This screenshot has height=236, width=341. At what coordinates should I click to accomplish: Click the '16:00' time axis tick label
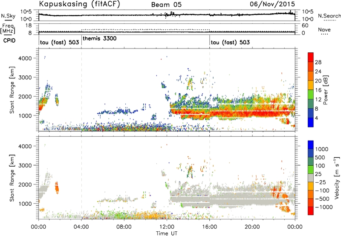209,227
